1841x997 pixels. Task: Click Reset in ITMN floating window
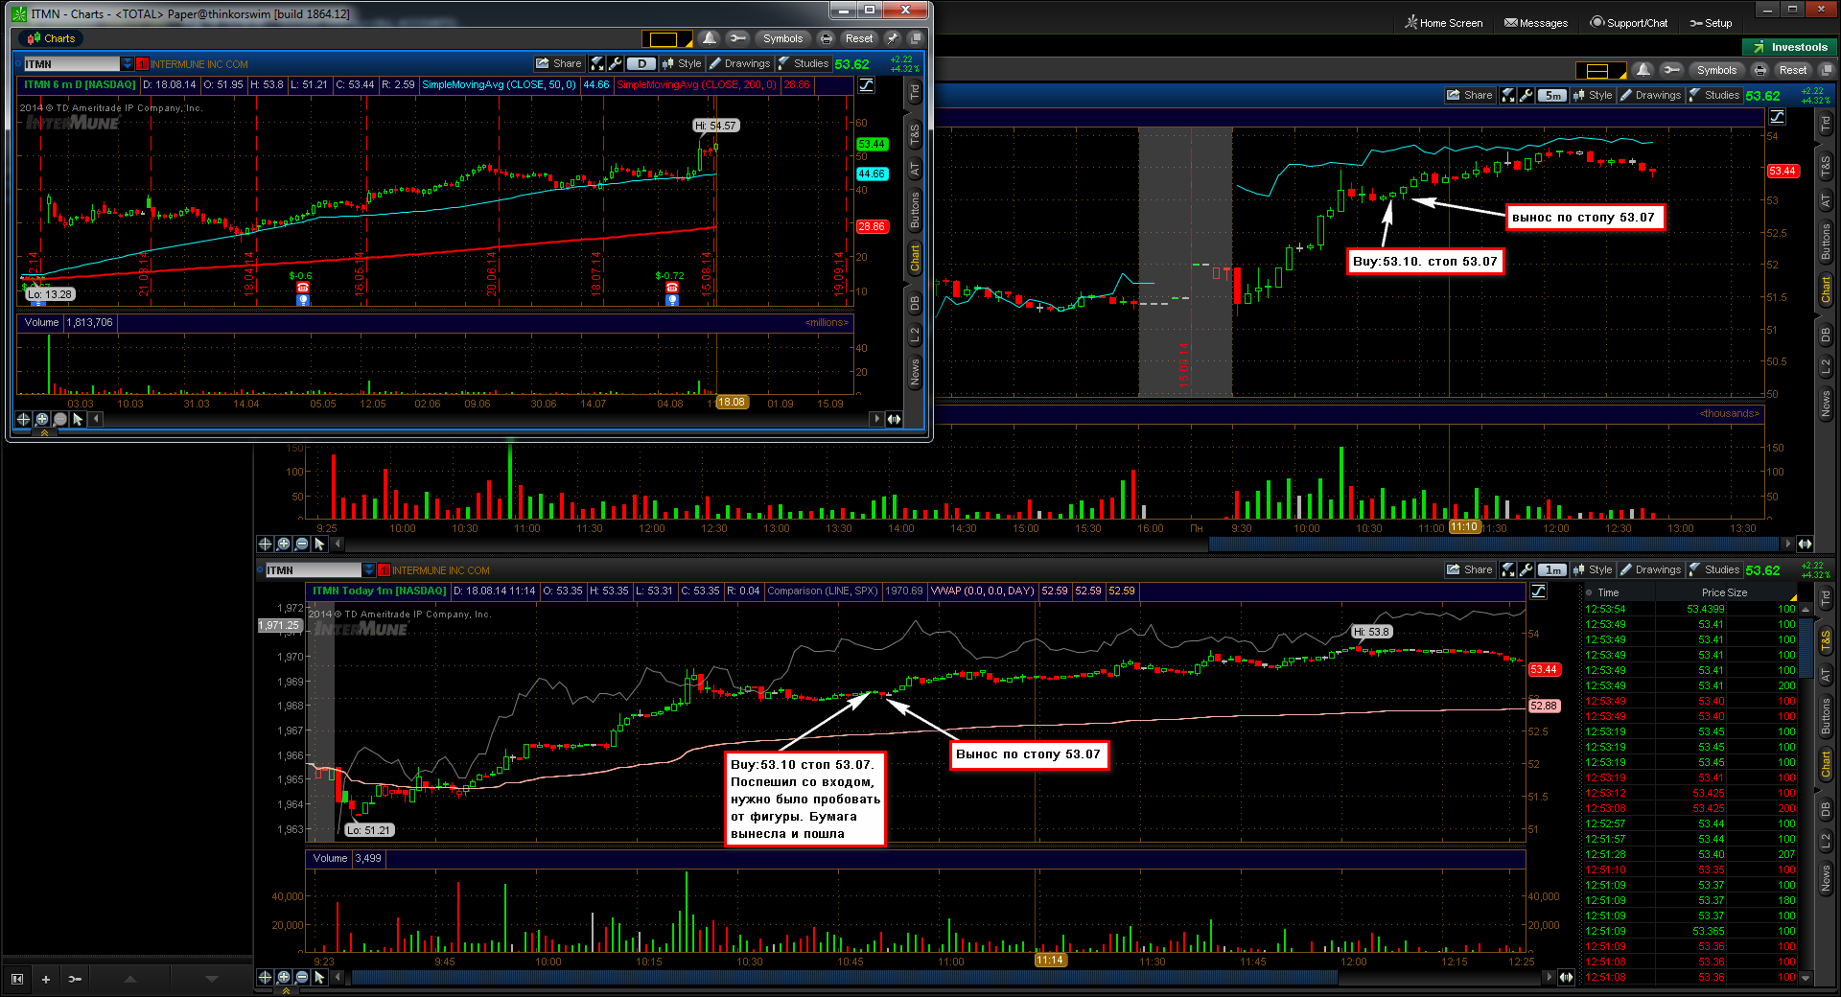point(858,38)
